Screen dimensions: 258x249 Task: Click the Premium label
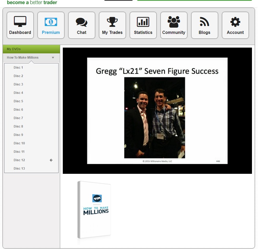(51, 32)
